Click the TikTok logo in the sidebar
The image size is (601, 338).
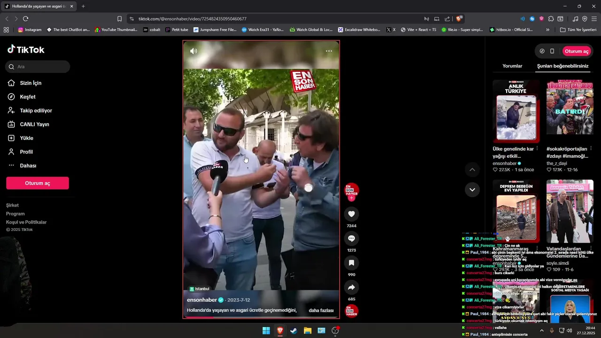coord(26,50)
